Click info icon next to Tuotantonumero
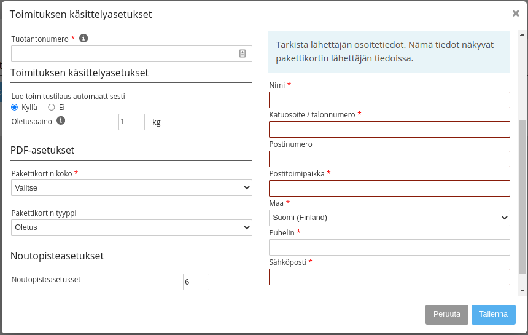528x335 pixels. click(x=83, y=39)
